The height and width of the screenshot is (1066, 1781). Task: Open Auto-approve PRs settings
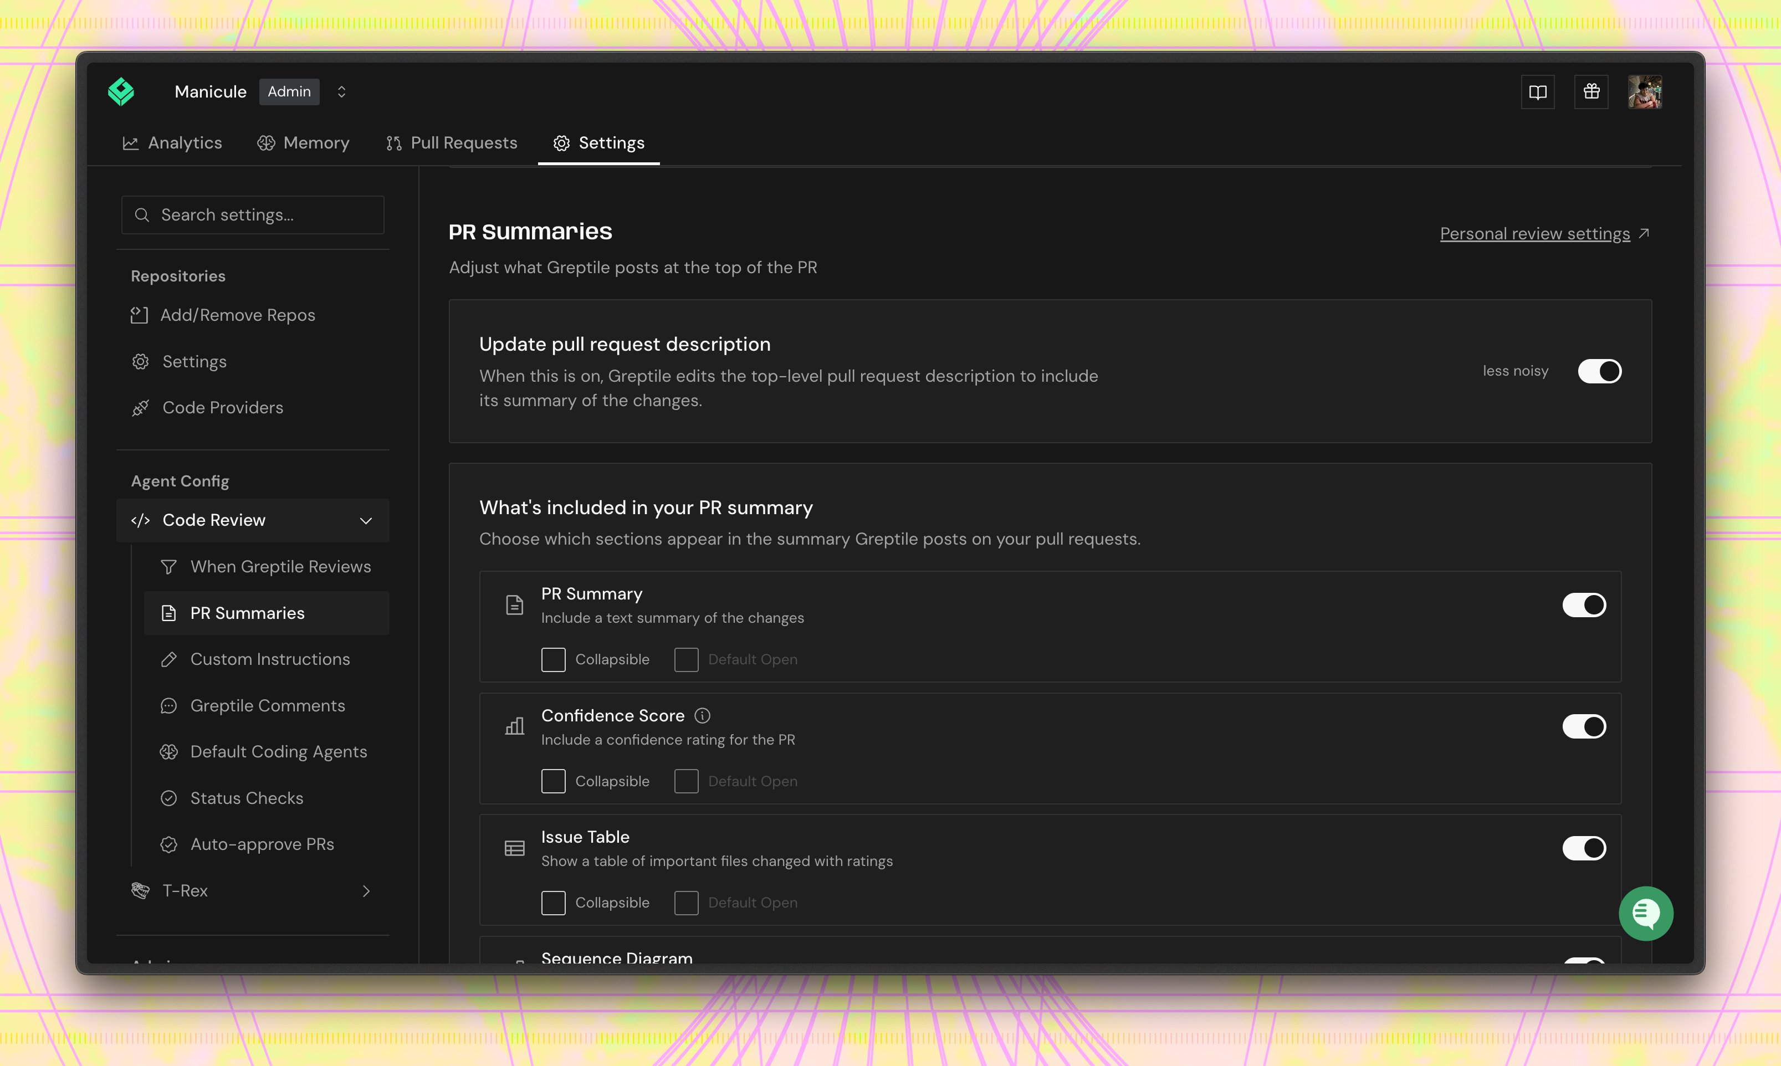tap(267, 845)
